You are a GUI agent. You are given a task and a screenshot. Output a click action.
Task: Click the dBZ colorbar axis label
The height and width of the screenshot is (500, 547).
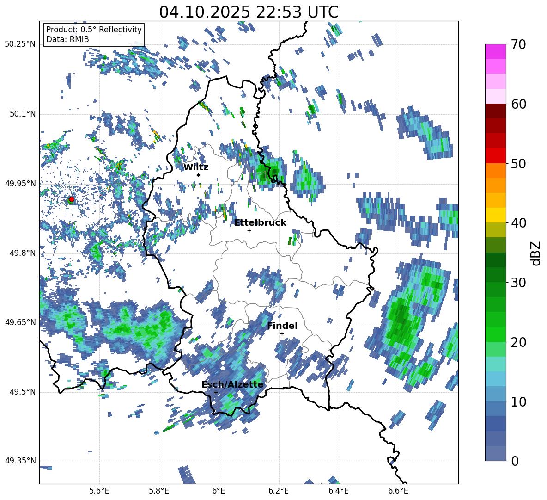[536, 253]
